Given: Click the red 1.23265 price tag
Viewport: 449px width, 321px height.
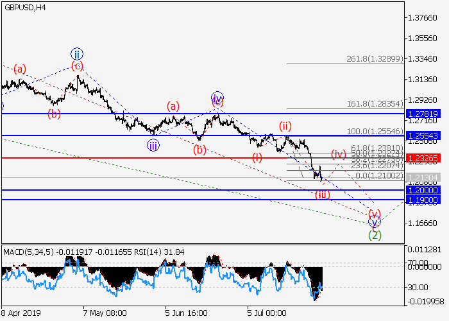Looking at the screenshot, I should 423,158.
